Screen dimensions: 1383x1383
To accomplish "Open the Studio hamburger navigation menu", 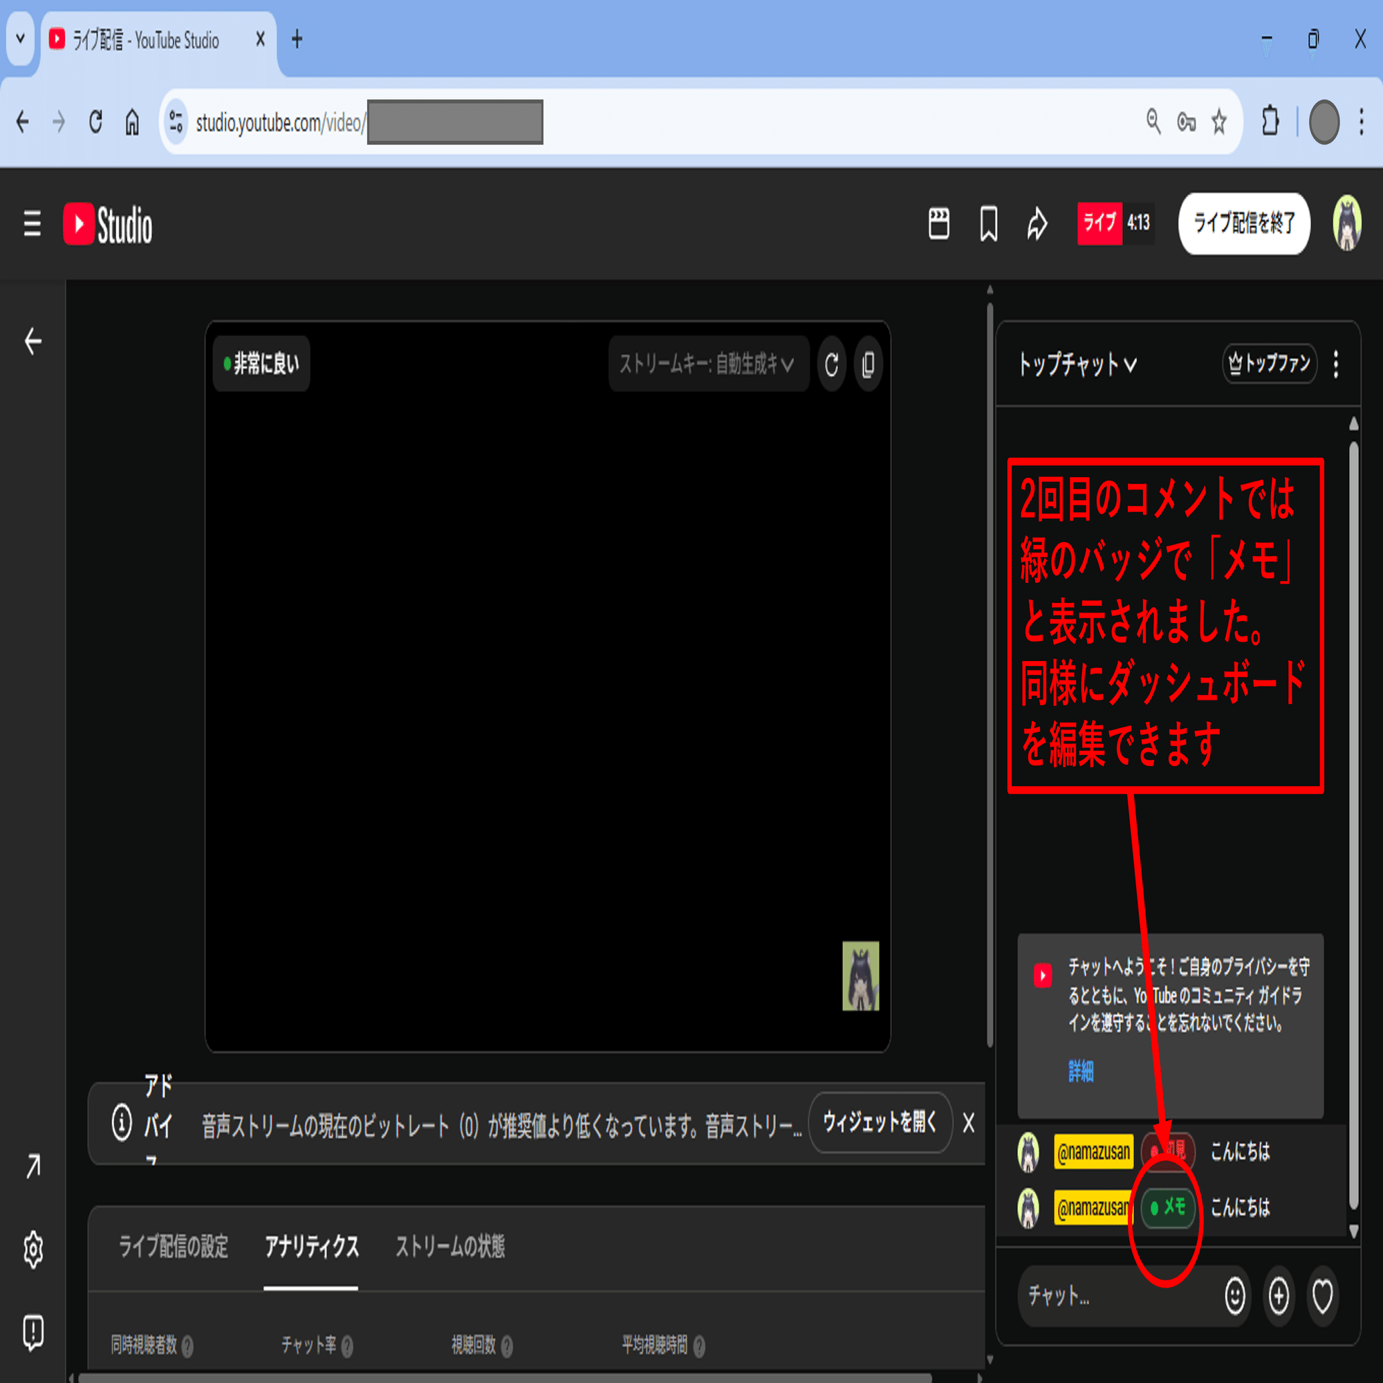I will pyautogui.click(x=32, y=223).
